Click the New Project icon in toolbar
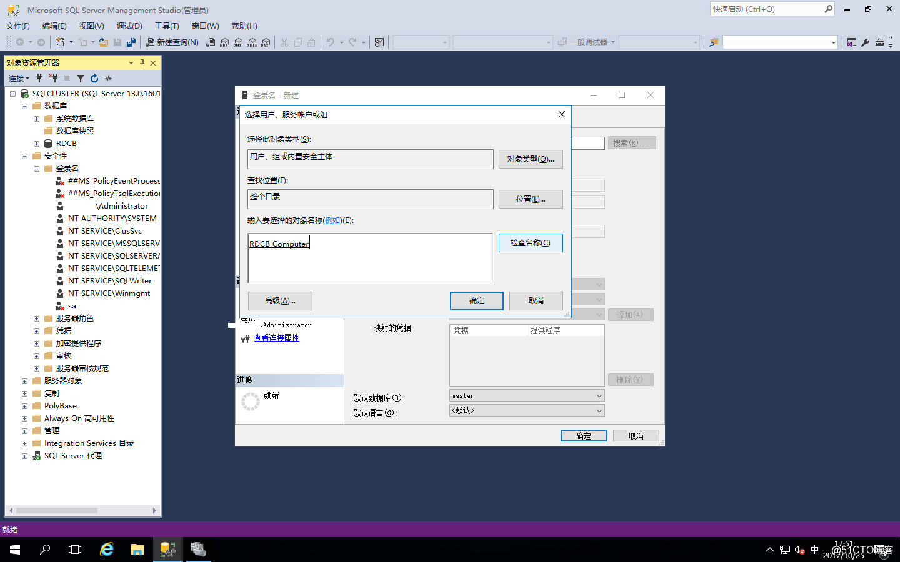Image resolution: width=900 pixels, height=562 pixels. pyautogui.click(x=60, y=42)
